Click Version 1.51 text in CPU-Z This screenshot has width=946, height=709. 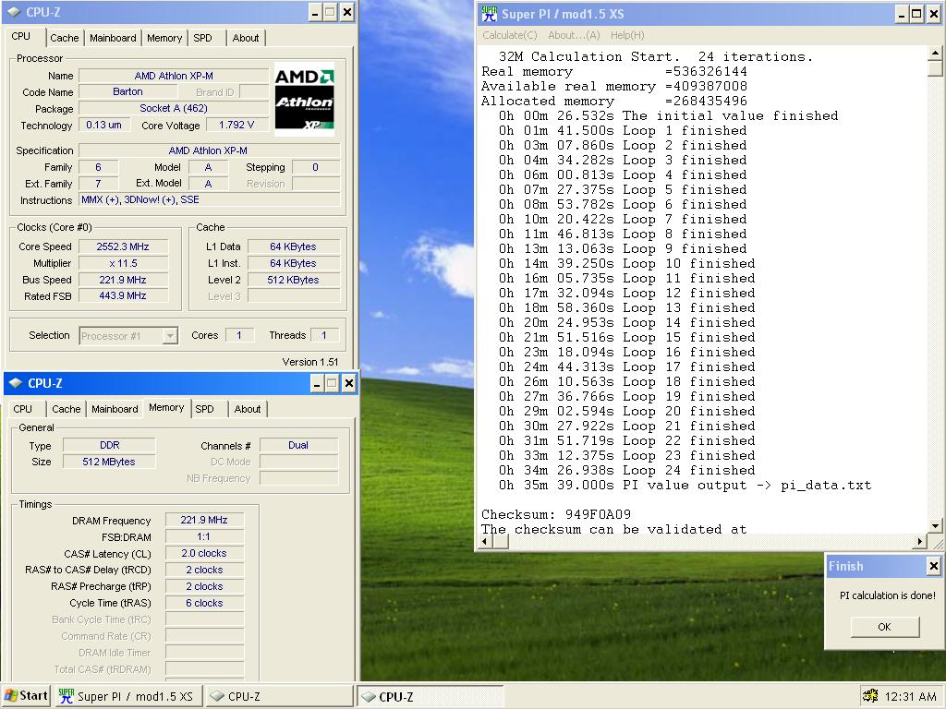coord(310,362)
